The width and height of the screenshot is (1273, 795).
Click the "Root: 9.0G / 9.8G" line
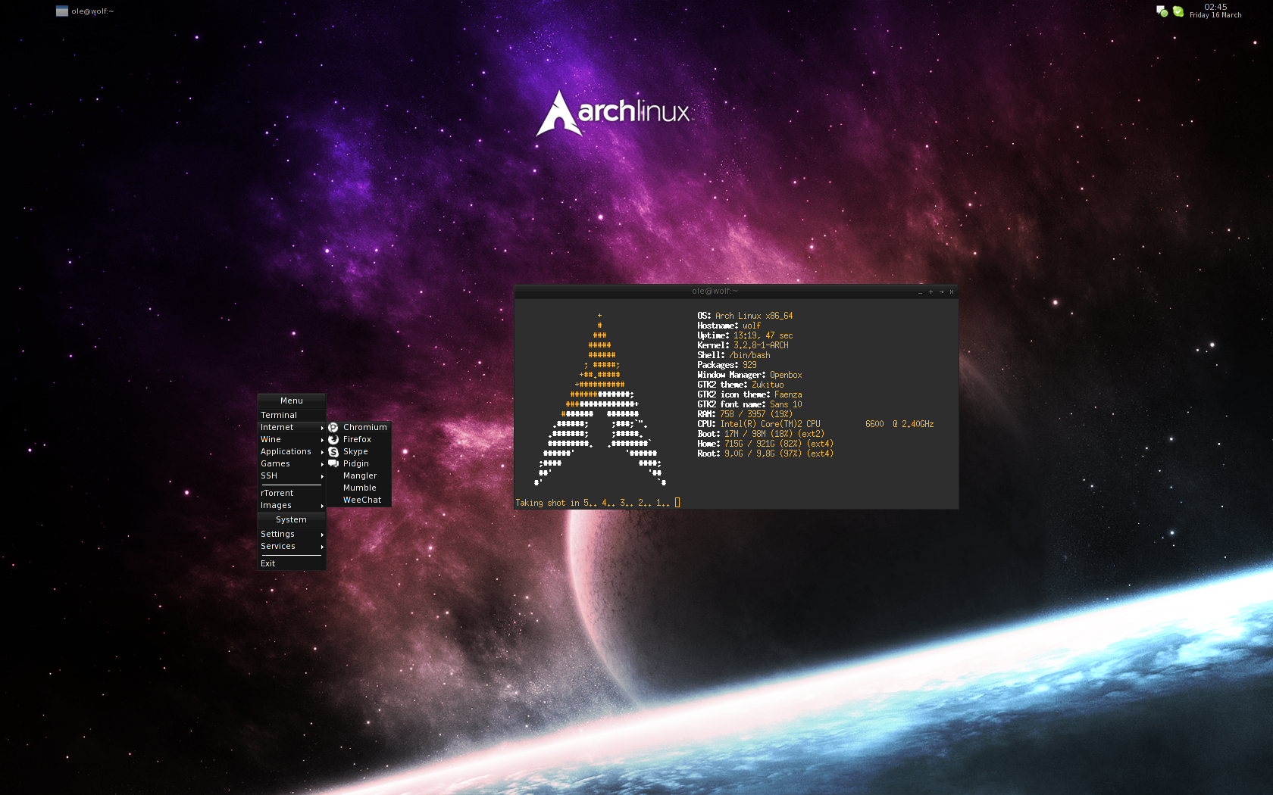coord(765,454)
